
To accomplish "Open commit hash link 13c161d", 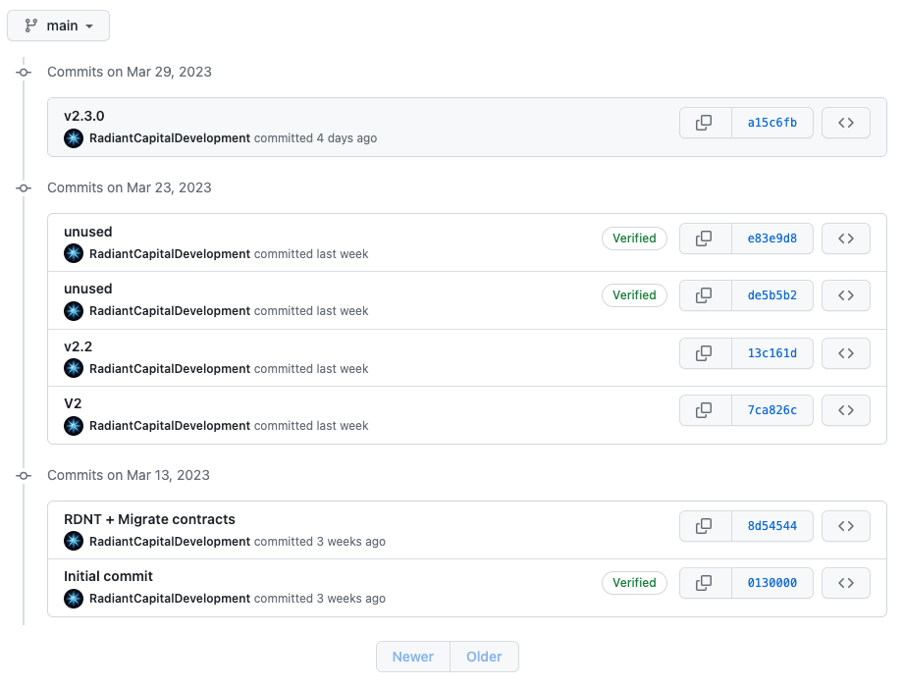I will 772,353.
